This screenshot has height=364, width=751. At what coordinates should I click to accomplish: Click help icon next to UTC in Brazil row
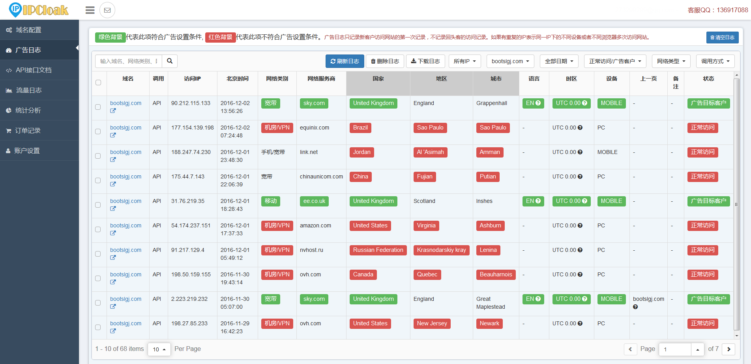(x=580, y=128)
